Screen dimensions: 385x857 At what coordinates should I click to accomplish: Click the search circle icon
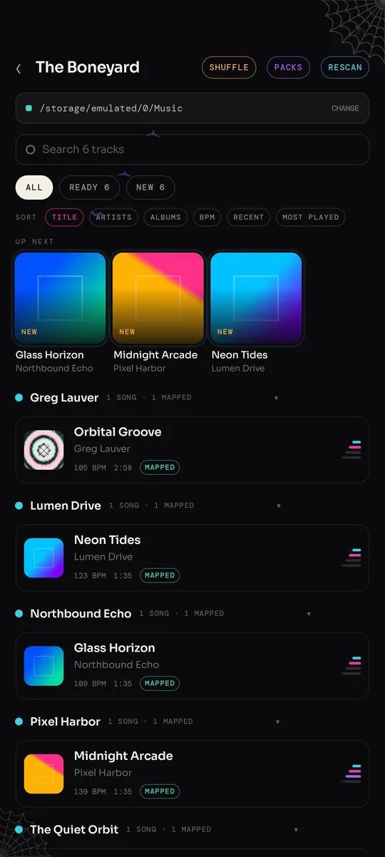[x=31, y=150]
